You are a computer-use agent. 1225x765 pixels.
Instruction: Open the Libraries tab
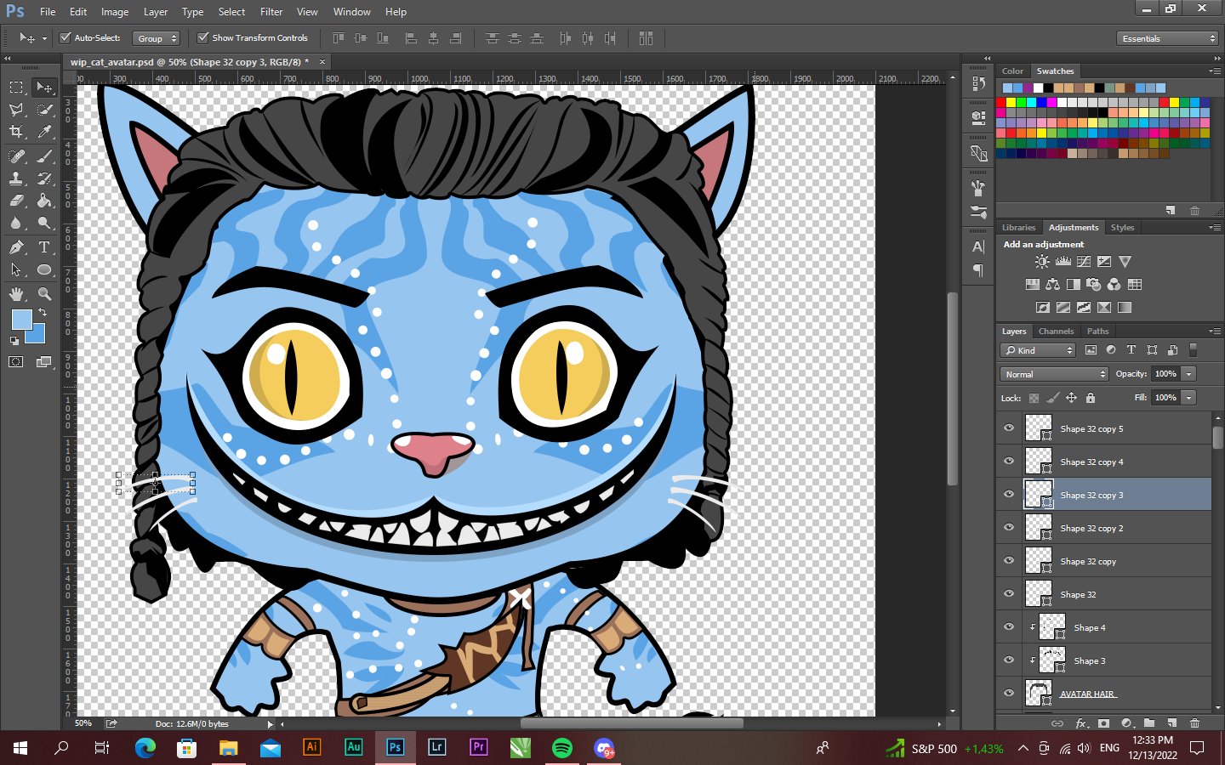(x=1018, y=228)
